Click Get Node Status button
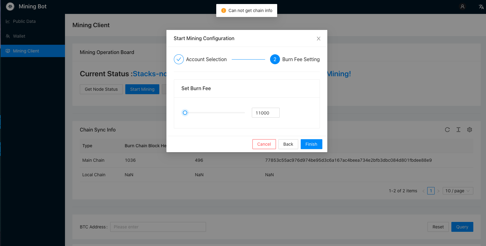Viewport: 486px width, 246px height. pyautogui.click(x=101, y=89)
